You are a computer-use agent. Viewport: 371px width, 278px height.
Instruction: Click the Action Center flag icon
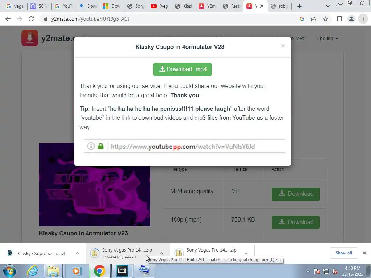(x=317, y=271)
